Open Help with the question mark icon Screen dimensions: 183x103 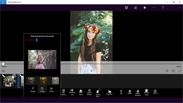pyautogui.click(x=163, y=8)
